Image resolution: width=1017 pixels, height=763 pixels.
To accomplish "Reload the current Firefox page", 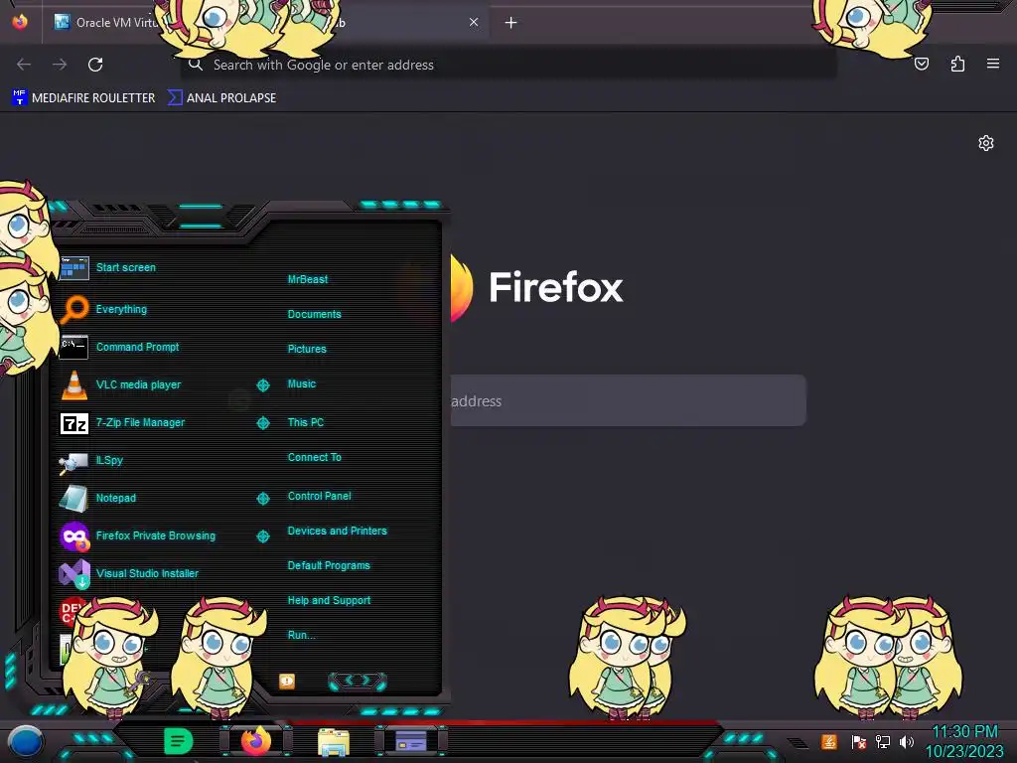I will click(x=95, y=65).
